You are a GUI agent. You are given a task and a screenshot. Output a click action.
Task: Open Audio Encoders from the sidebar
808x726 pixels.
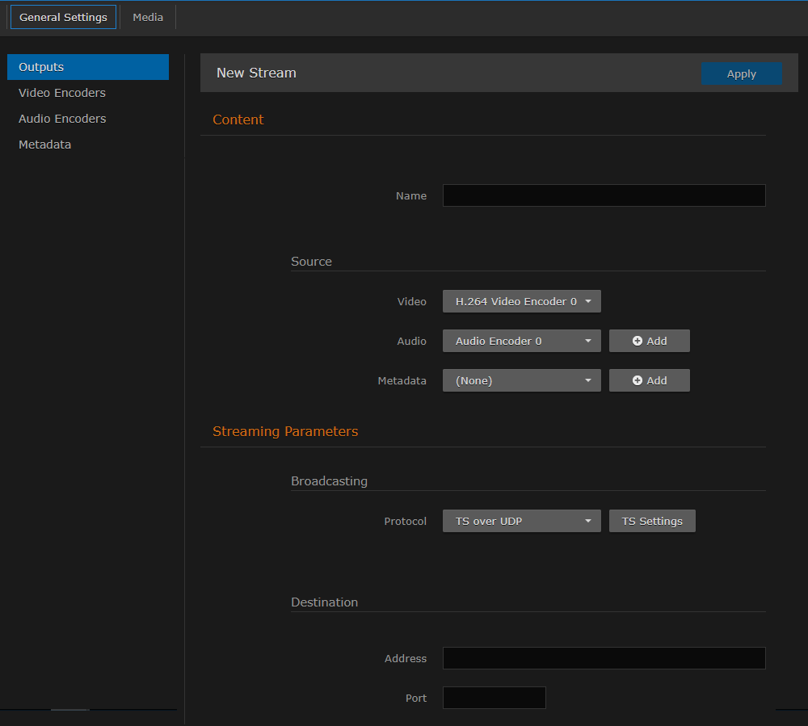click(62, 119)
